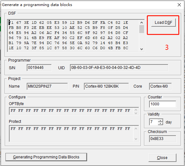Click the Close button at bottom
This screenshot has height=166, width=185.
[x=162, y=158]
